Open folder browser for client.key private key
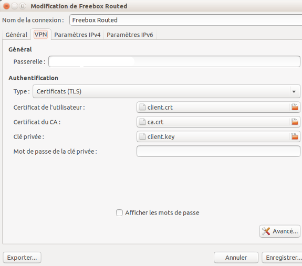The height and width of the screenshot is (266, 302). coord(295,136)
